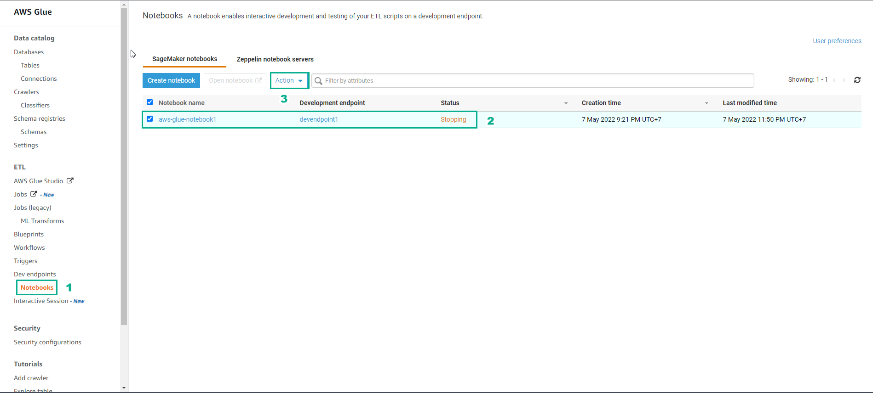The height and width of the screenshot is (393, 873).
Task: Open Crawlers in the sidebar
Action: click(26, 92)
